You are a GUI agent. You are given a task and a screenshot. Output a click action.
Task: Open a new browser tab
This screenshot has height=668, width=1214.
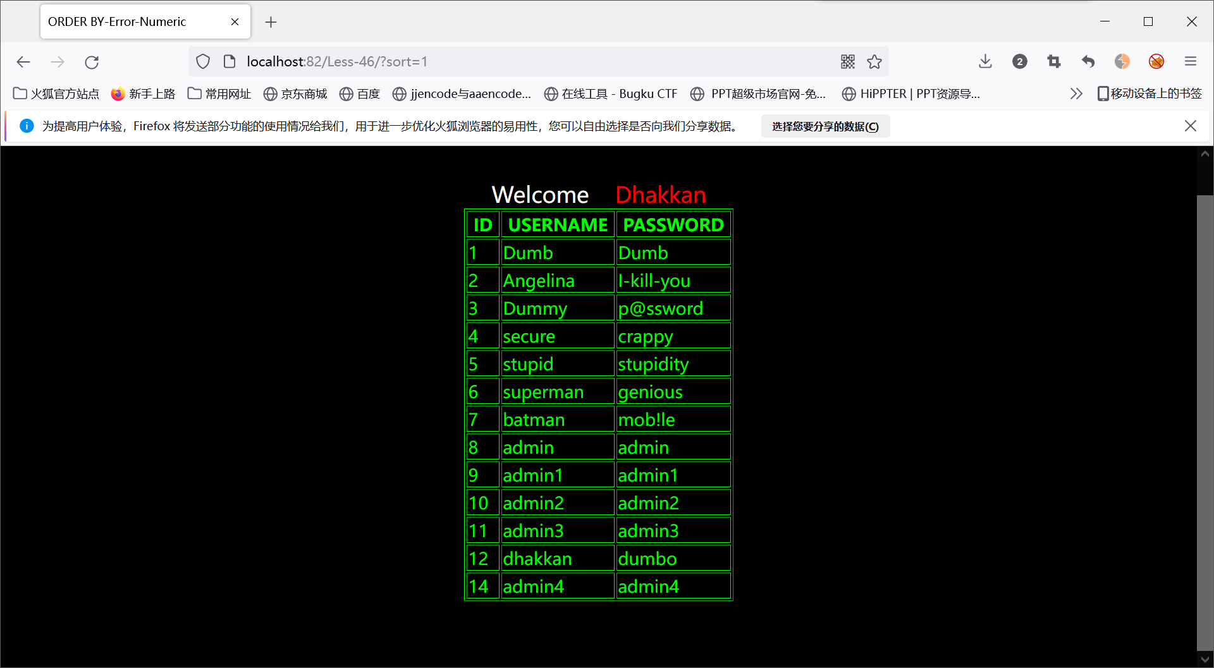pyautogui.click(x=271, y=21)
